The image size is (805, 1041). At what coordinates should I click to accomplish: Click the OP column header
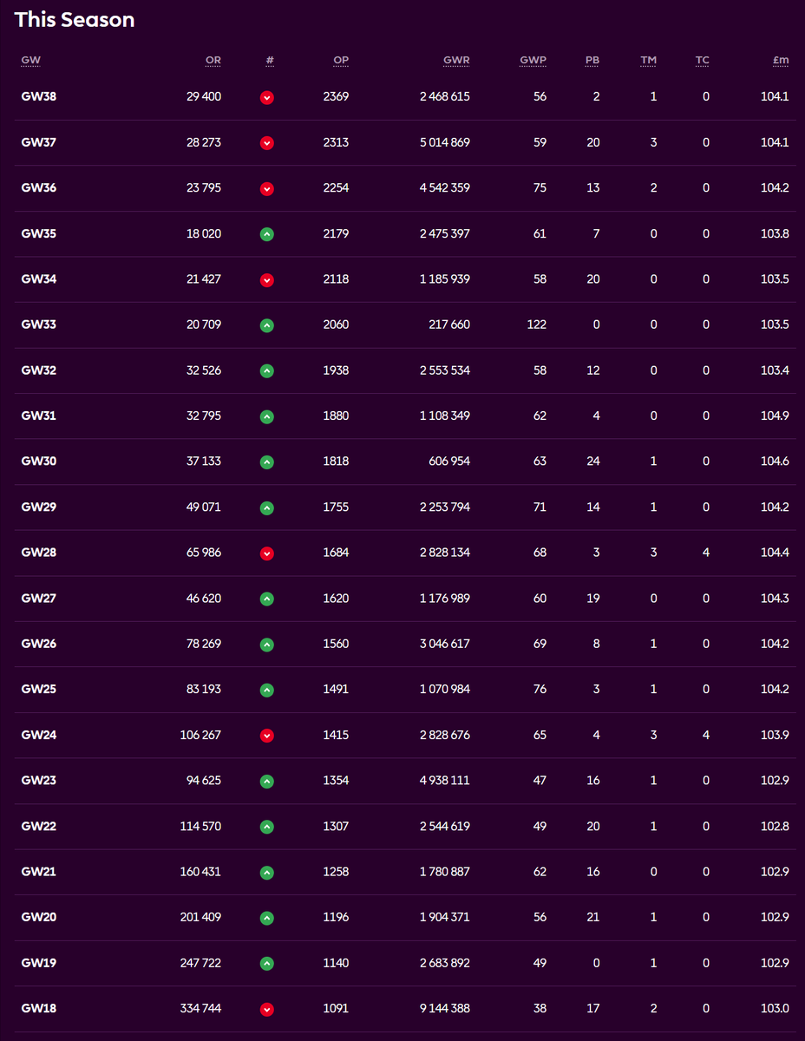(341, 60)
